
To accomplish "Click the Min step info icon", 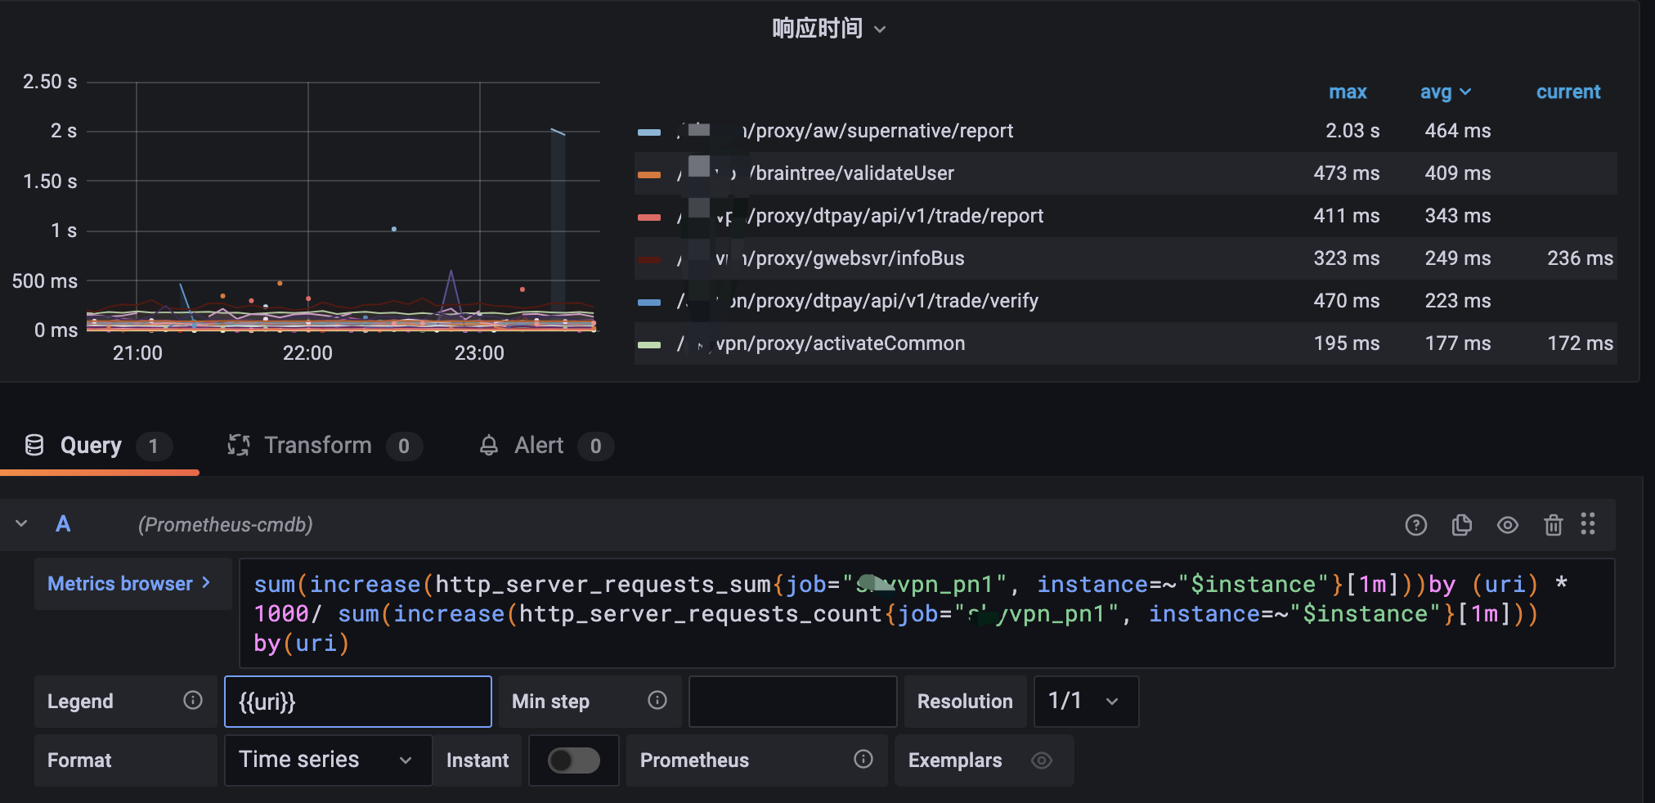I will tap(657, 700).
